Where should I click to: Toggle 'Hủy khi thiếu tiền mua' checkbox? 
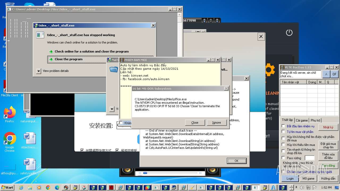click(x=283, y=145)
